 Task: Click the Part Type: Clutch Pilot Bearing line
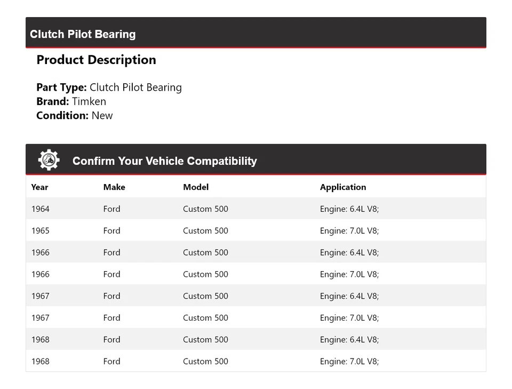point(109,88)
